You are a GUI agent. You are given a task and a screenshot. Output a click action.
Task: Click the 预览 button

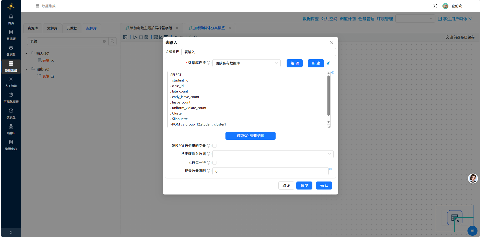click(304, 185)
